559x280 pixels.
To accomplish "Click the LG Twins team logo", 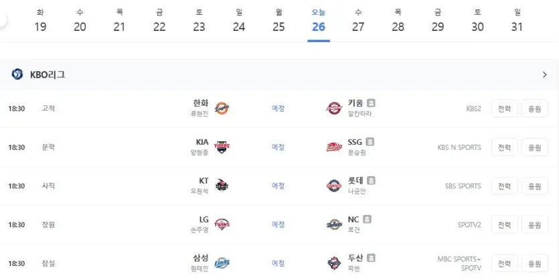I will 222,224.
